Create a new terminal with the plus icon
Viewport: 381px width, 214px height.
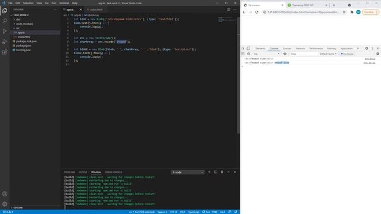[x=209, y=172]
